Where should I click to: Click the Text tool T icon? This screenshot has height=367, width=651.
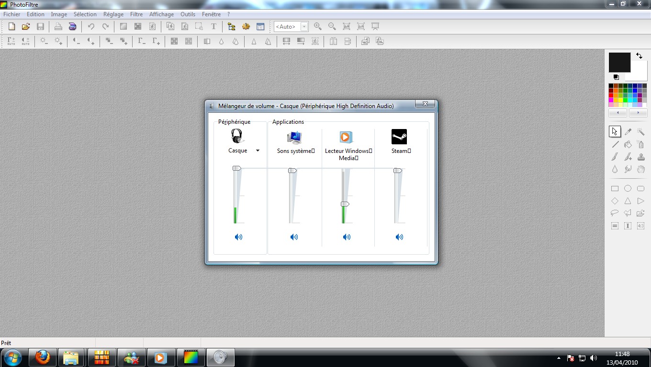pyautogui.click(x=213, y=27)
